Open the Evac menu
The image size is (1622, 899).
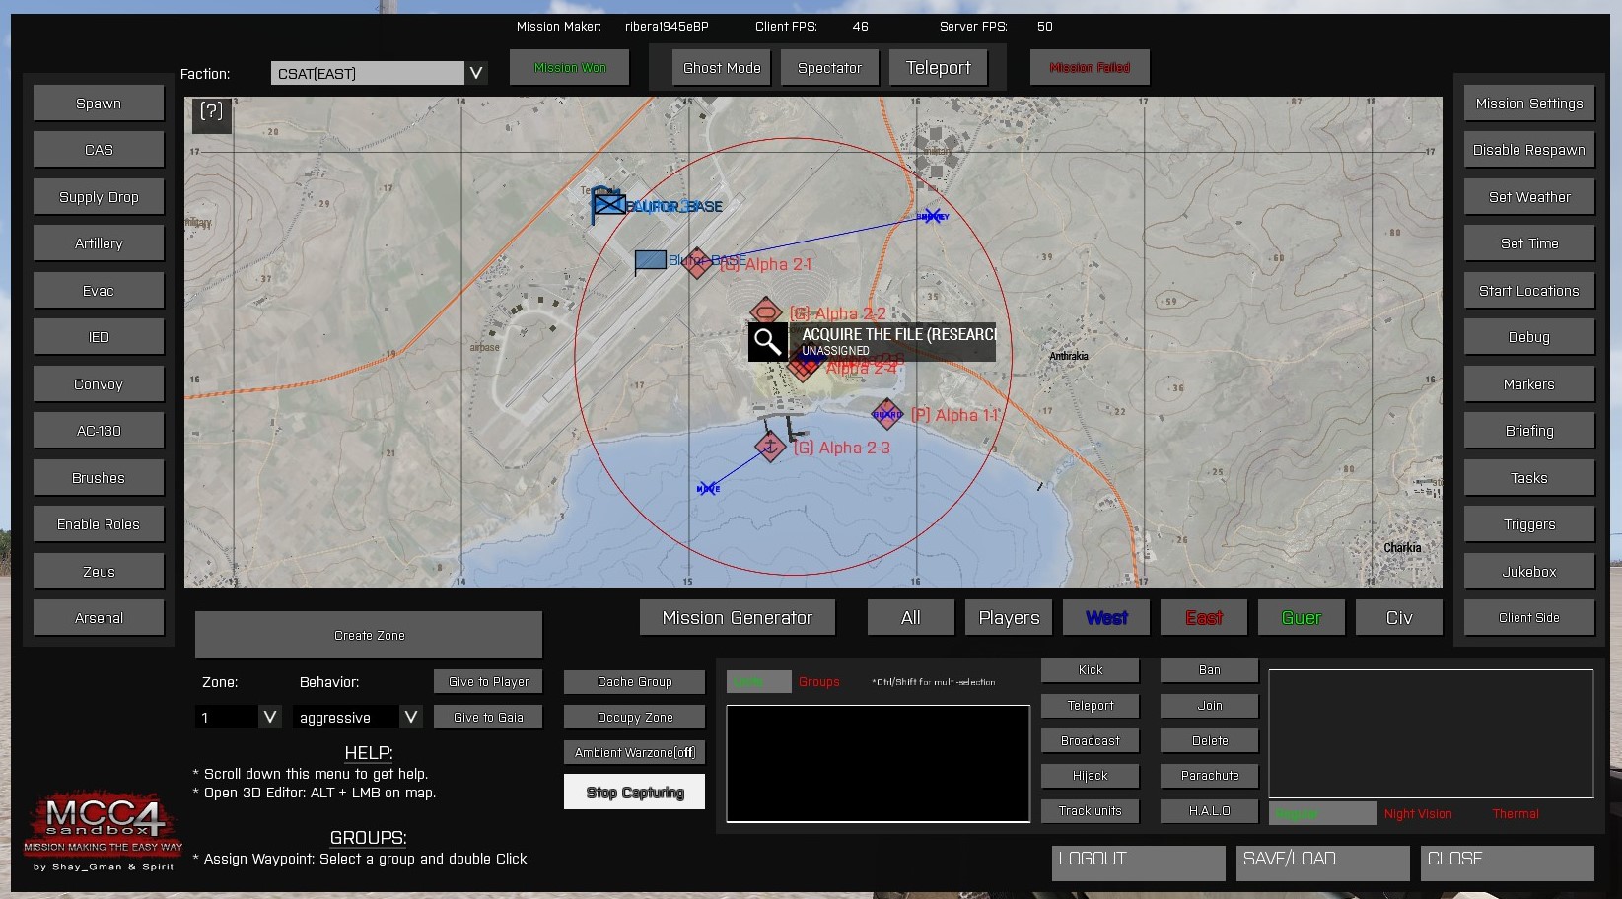99,291
